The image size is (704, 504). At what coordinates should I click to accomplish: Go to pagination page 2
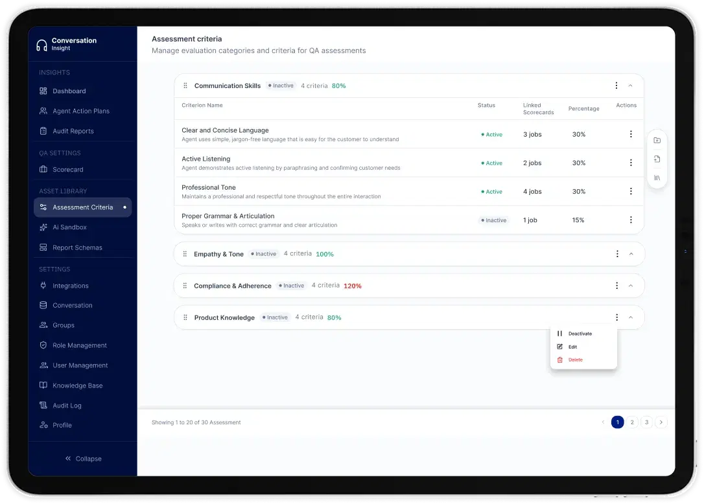pyautogui.click(x=632, y=422)
